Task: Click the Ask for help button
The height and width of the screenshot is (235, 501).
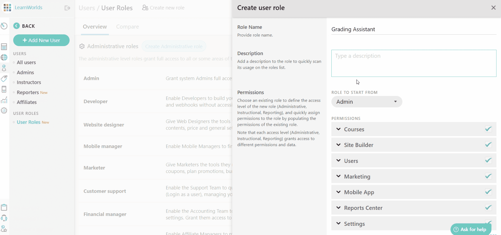Action: [470, 229]
